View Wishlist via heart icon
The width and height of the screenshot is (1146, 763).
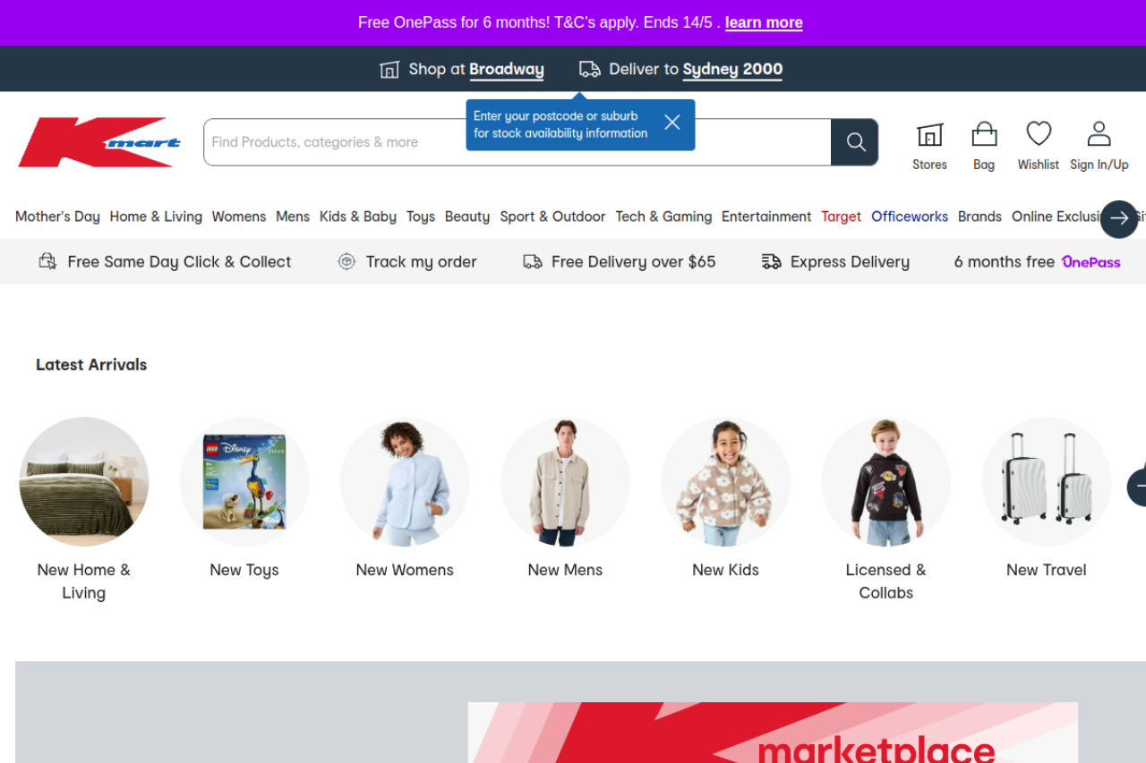[x=1038, y=136]
